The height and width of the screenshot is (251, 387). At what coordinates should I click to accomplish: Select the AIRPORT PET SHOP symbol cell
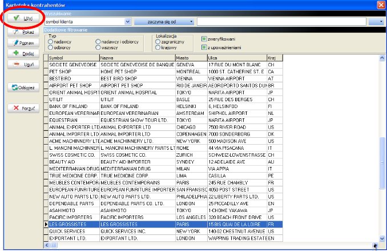coord(74,86)
